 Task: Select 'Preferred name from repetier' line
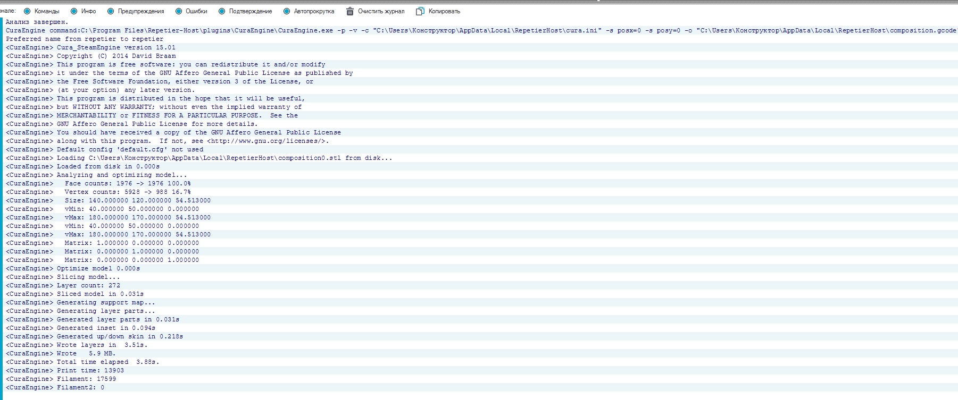click(x=85, y=39)
